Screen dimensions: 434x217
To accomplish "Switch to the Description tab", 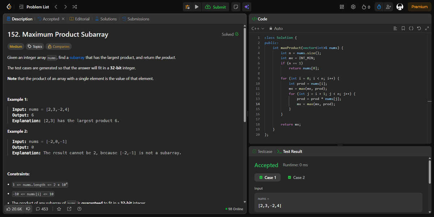I will coord(20,19).
